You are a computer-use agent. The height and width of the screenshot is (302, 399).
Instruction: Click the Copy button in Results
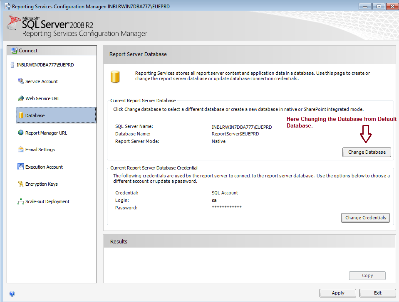(367, 275)
